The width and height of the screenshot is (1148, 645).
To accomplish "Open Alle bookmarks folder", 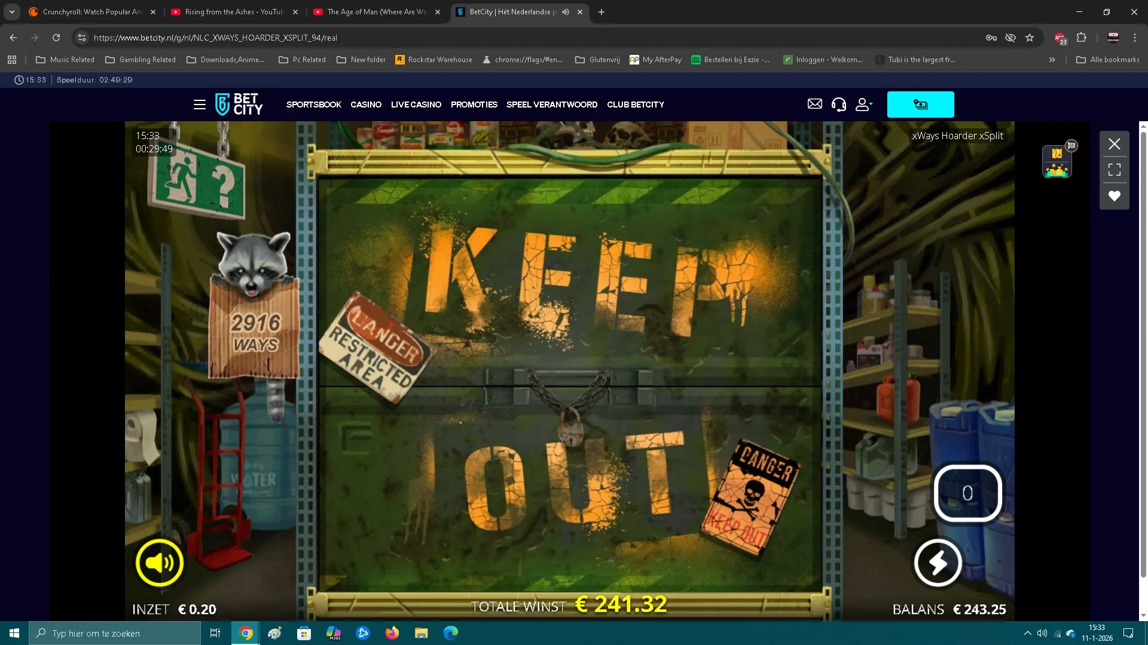I will 1108,60.
